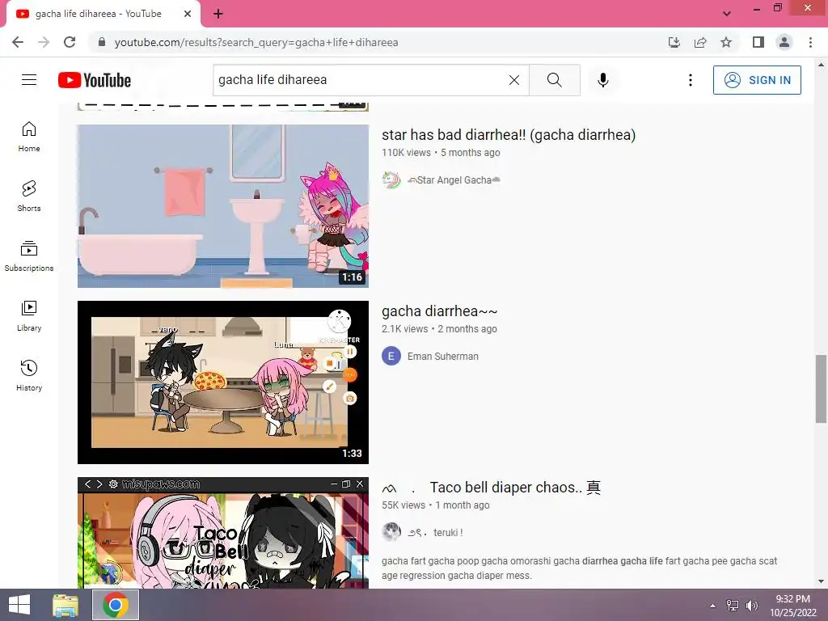Start voice search with the microphone icon

603,80
